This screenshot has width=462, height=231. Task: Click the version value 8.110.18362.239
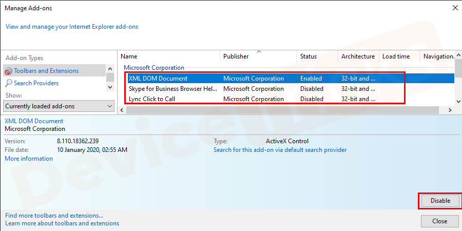click(78, 141)
